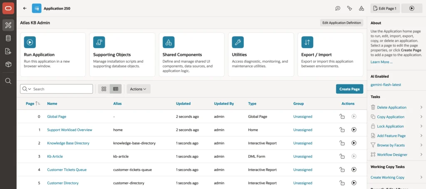Open the Actions dropdown menu
The width and height of the screenshot is (426, 189).
click(x=138, y=89)
